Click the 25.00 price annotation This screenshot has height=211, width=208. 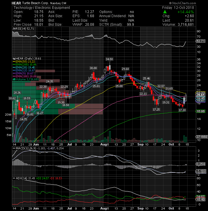pyautogui.click(x=119, y=86)
